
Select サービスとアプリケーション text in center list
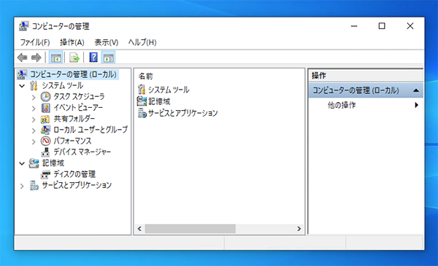183,113
